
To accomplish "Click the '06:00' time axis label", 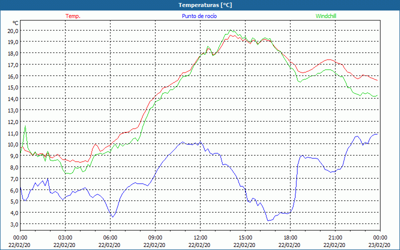I will pos(110,238).
